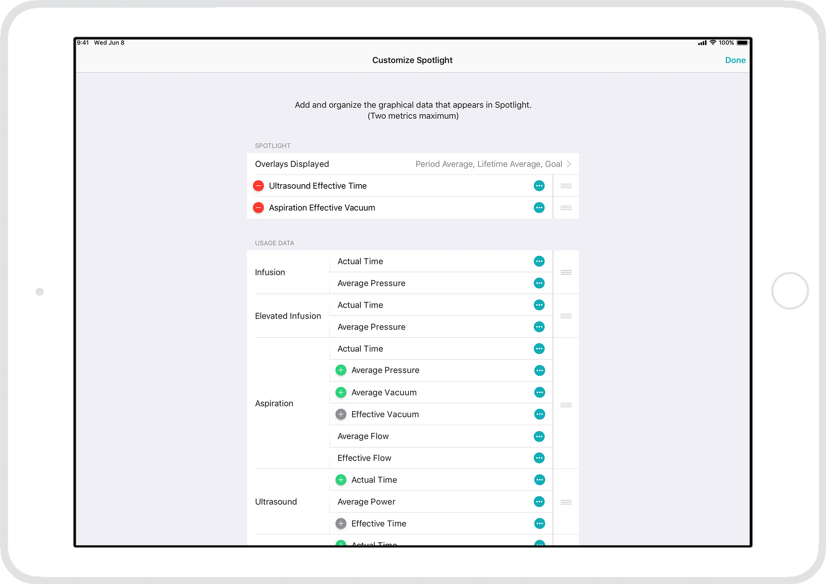Click grayed plus beside Aspiration Effective Vacuum
The image size is (826, 584).
[x=341, y=414]
